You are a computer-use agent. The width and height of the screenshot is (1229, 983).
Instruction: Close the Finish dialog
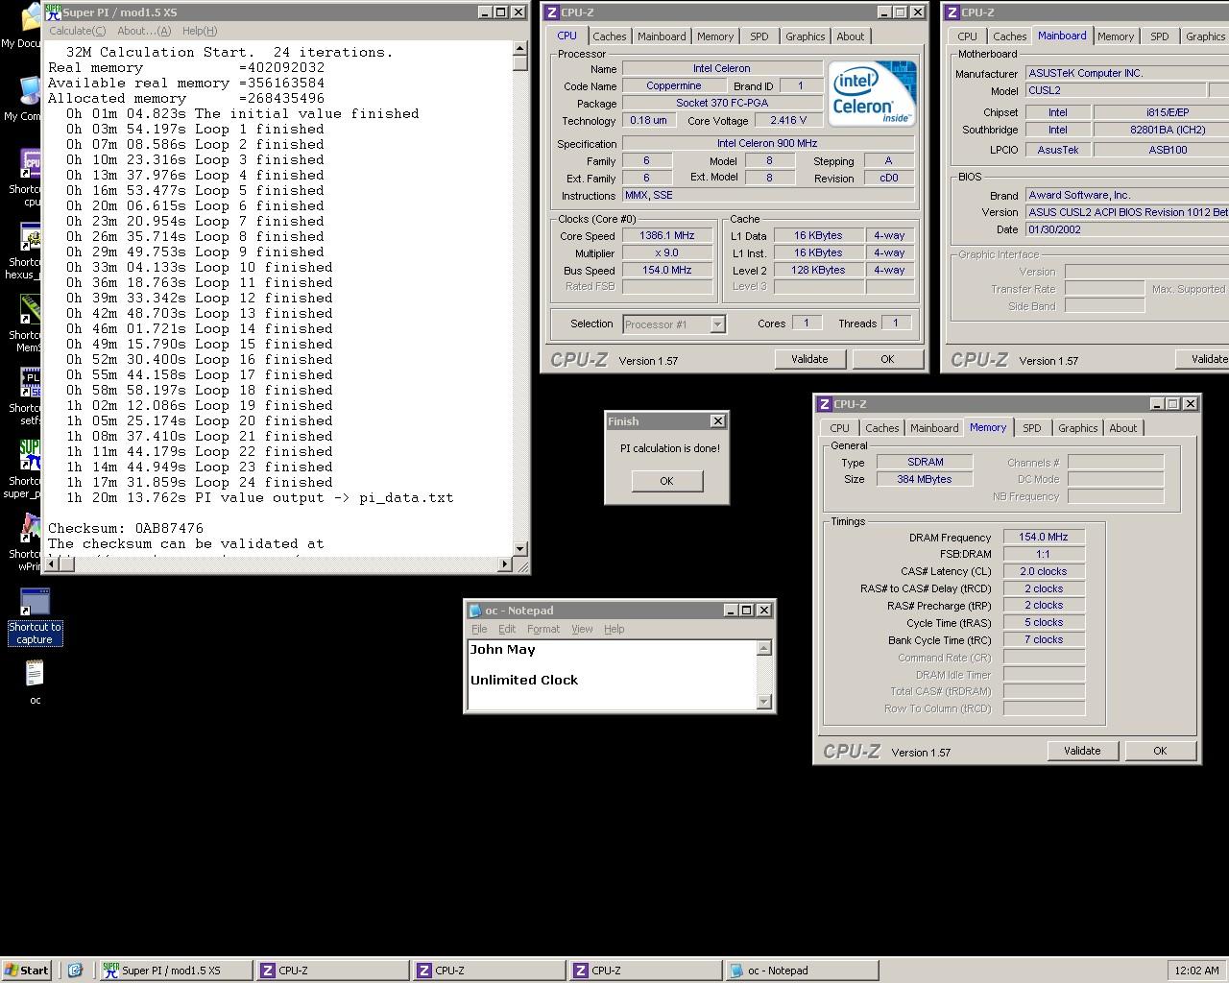click(x=717, y=421)
